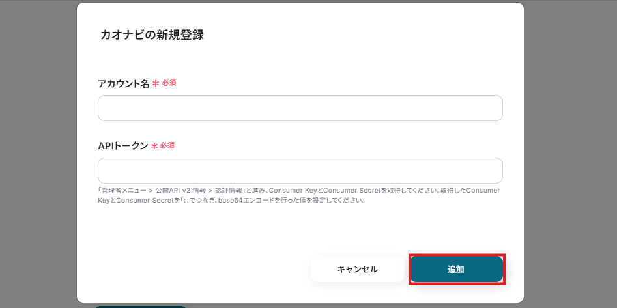Click the アカウント名 input field
Viewport: 617px width, 308px height.
coord(300,108)
